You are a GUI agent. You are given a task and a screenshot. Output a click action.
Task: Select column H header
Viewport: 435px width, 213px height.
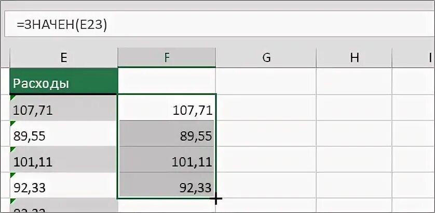click(354, 57)
